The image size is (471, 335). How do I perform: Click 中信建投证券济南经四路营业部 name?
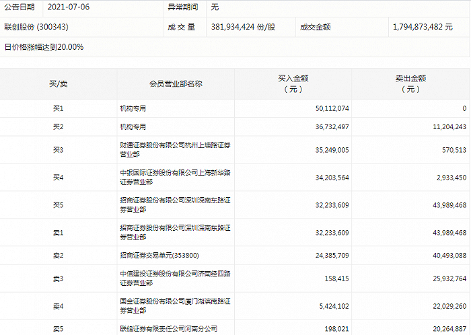pyautogui.click(x=175, y=278)
